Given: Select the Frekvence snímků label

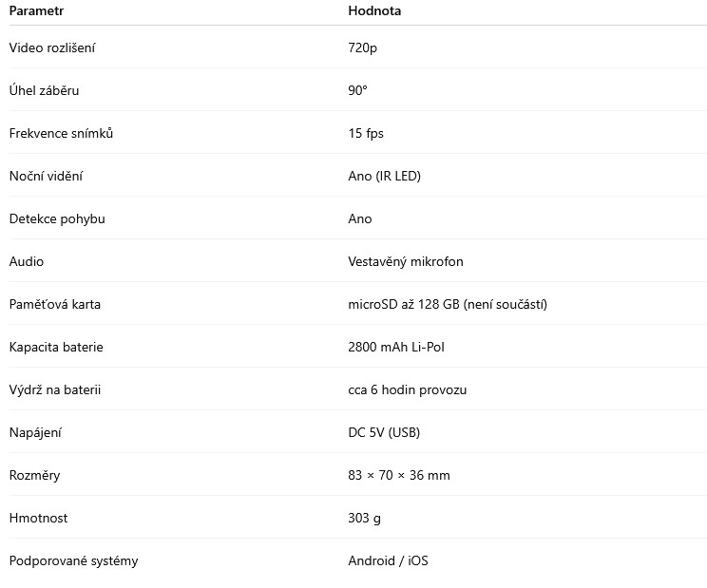Looking at the screenshot, I should 61,133.
